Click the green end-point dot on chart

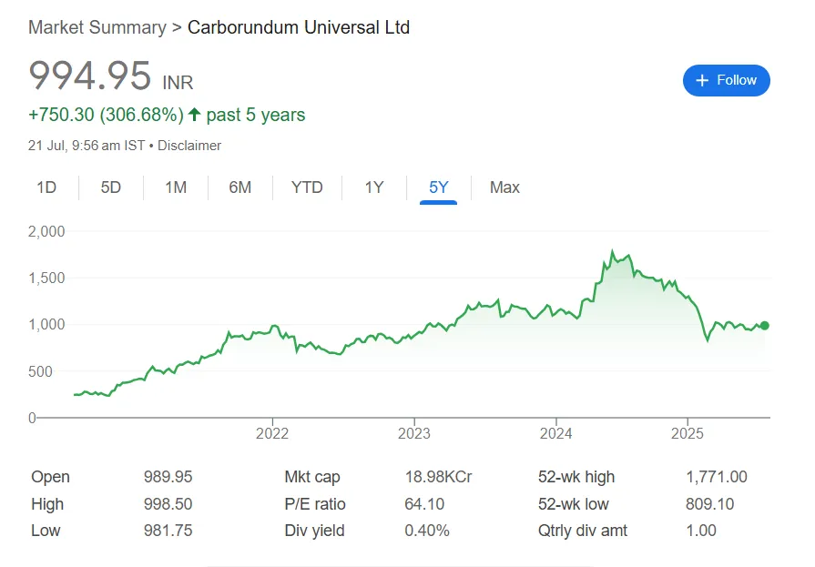(x=765, y=326)
